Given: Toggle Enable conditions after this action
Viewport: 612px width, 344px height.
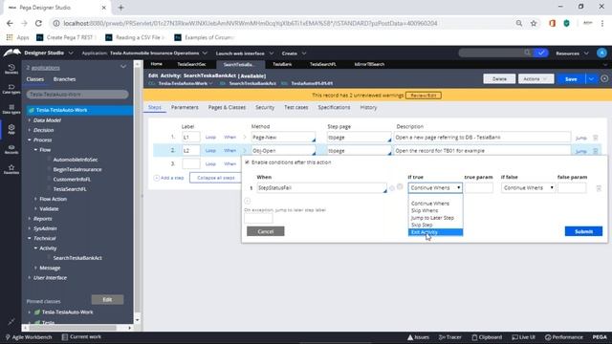Looking at the screenshot, I should [247, 162].
